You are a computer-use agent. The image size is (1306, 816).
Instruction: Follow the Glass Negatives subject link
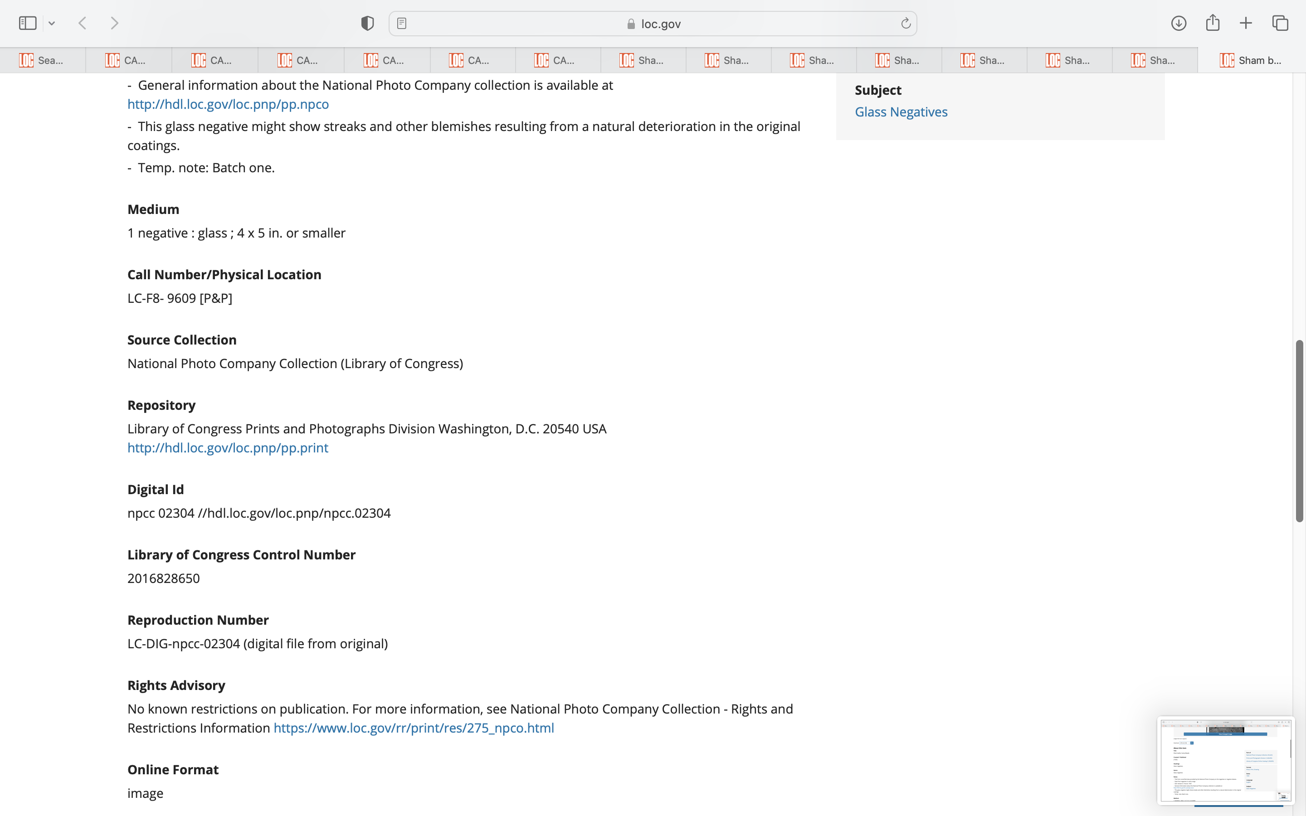click(x=901, y=112)
